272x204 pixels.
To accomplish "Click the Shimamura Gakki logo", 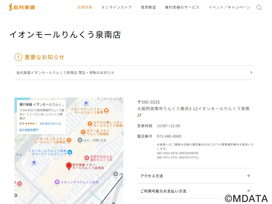I will pos(22,7).
